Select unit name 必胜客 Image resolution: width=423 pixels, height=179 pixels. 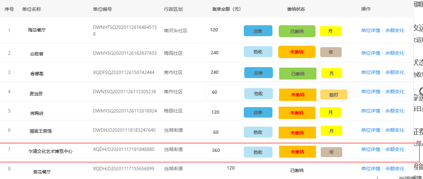37,54
